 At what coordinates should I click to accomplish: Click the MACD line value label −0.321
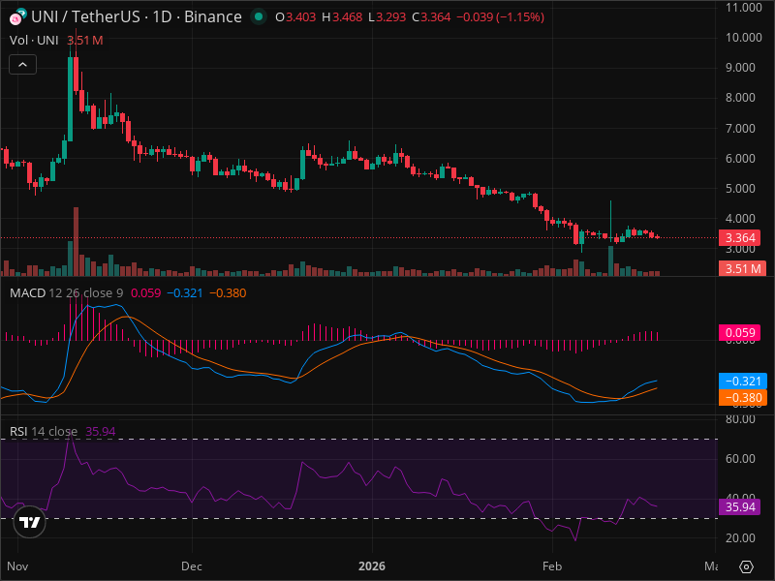pyautogui.click(x=742, y=381)
